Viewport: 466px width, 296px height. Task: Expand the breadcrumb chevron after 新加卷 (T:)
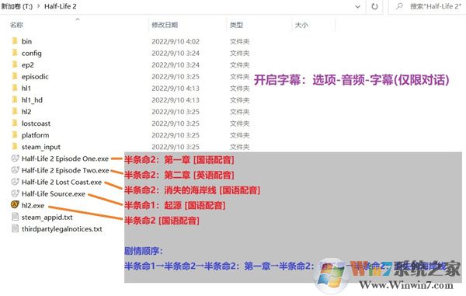[38, 6]
